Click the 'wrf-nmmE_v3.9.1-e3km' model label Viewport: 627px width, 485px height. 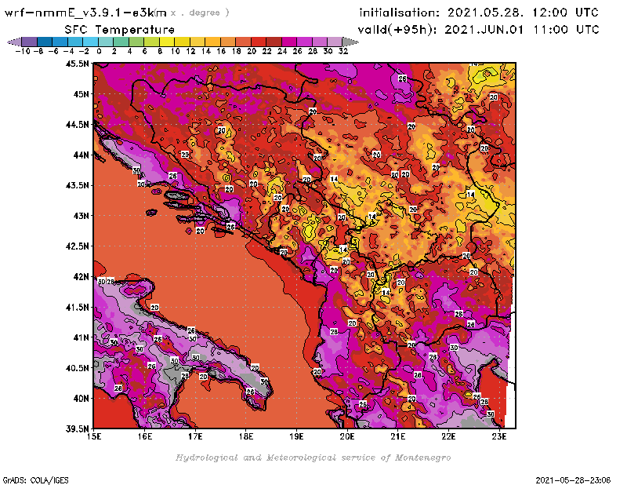(x=85, y=13)
